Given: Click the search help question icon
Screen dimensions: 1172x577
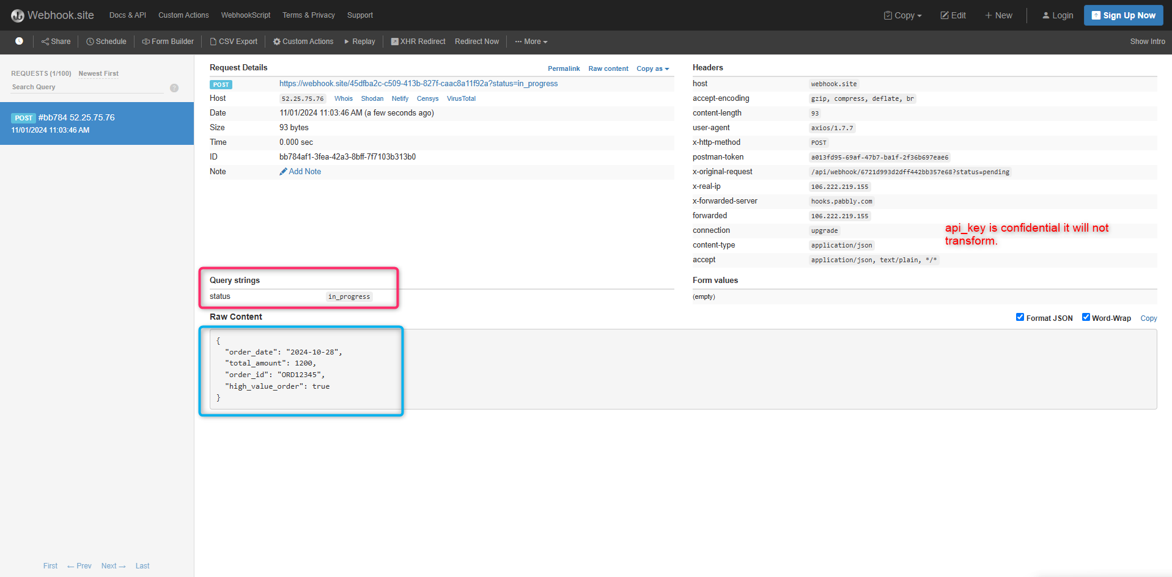Looking at the screenshot, I should [174, 88].
